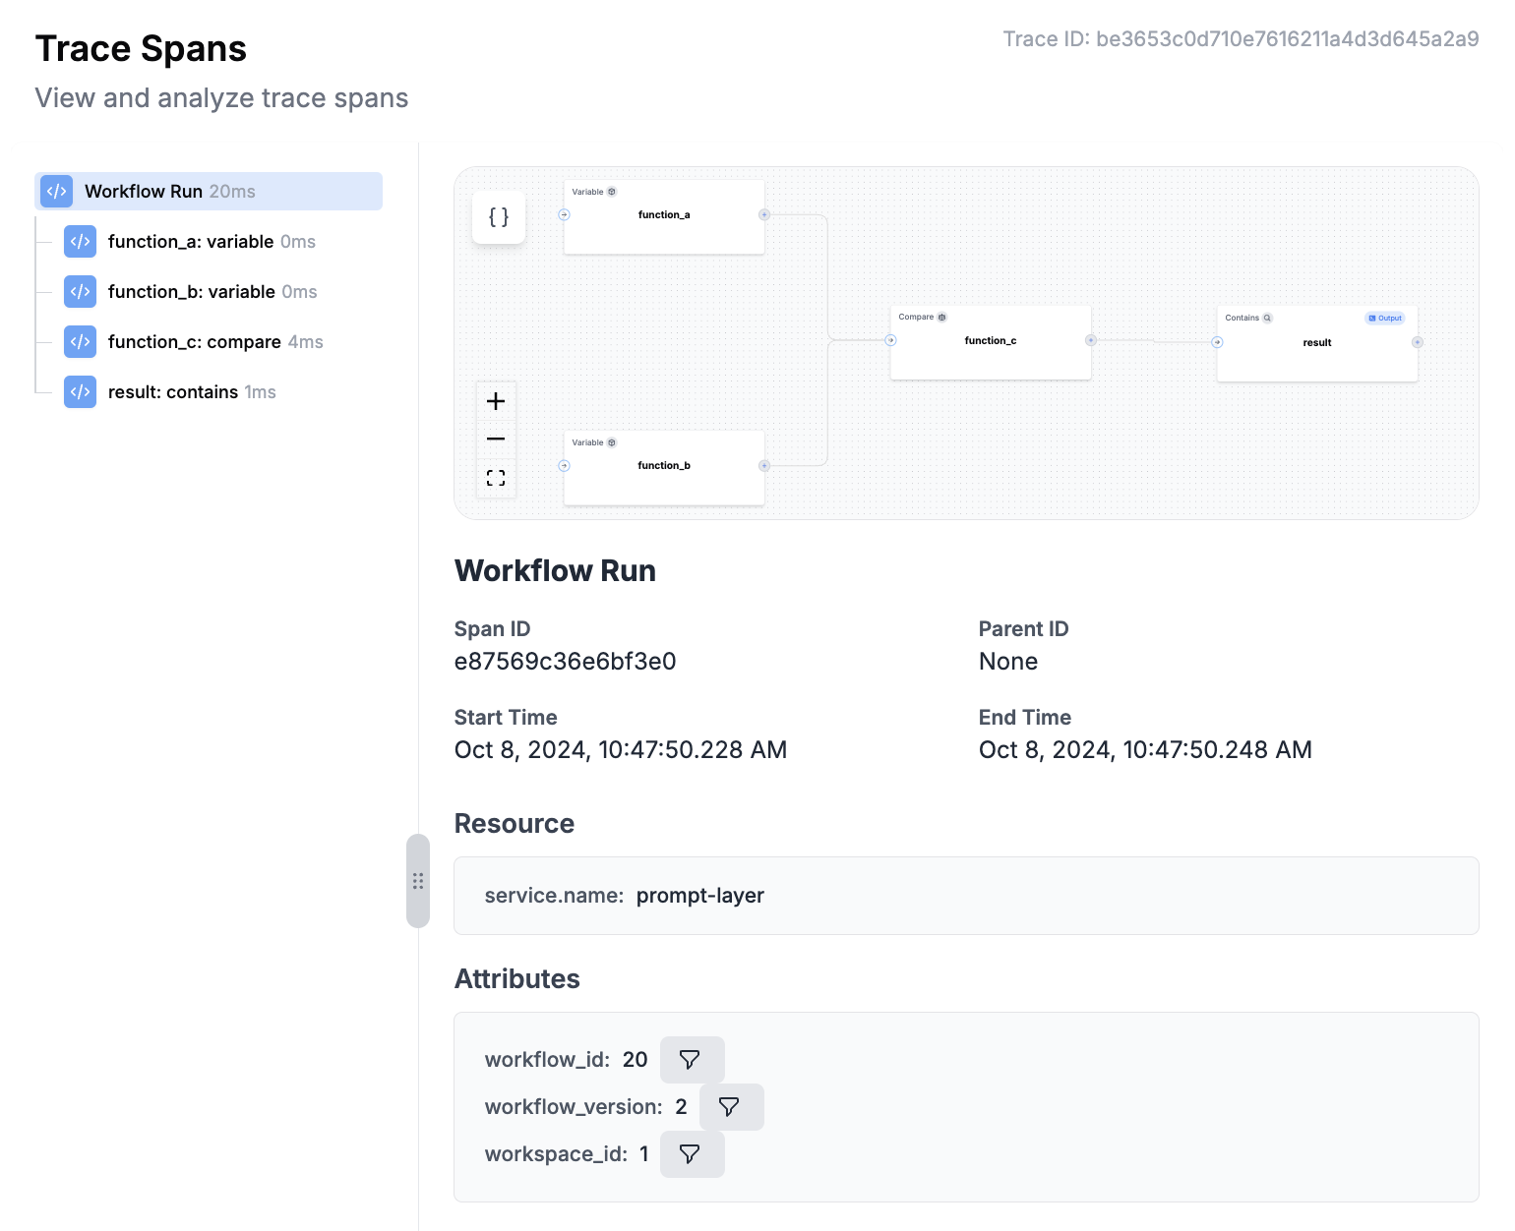
Task: Click the service.name prompt-layer value
Action: coord(700,896)
